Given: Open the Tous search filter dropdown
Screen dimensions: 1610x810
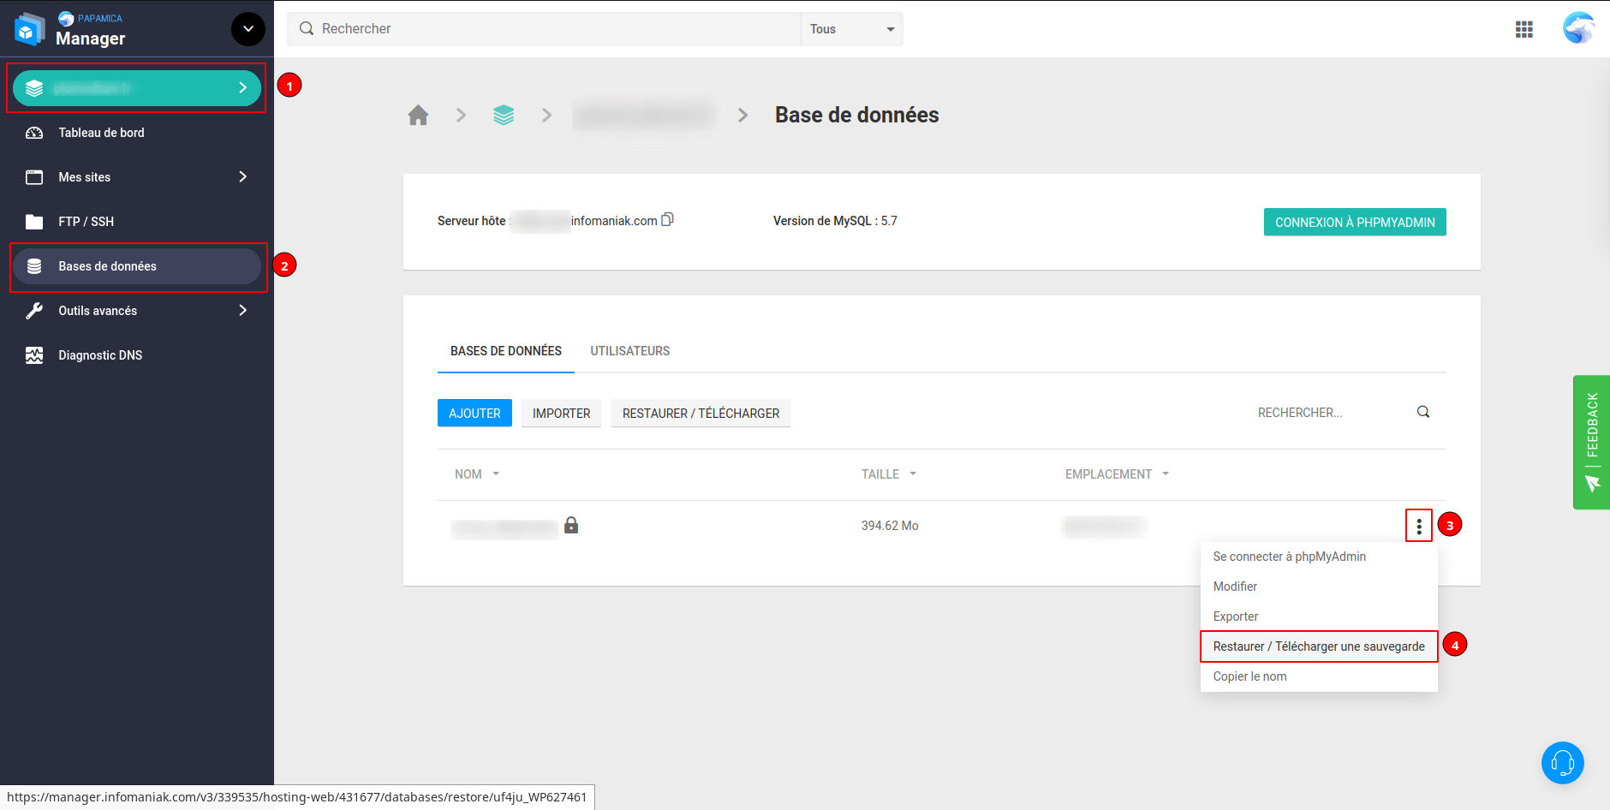Looking at the screenshot, I should [851, 29].
